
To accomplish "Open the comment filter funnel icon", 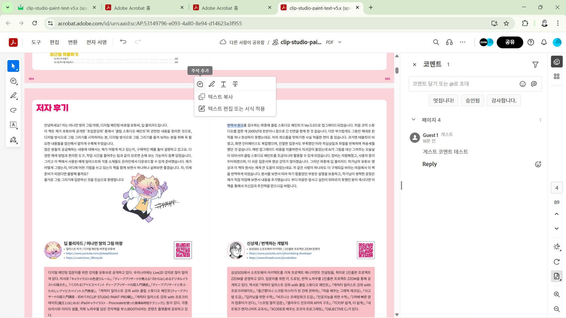I will (x=535, y=64).
